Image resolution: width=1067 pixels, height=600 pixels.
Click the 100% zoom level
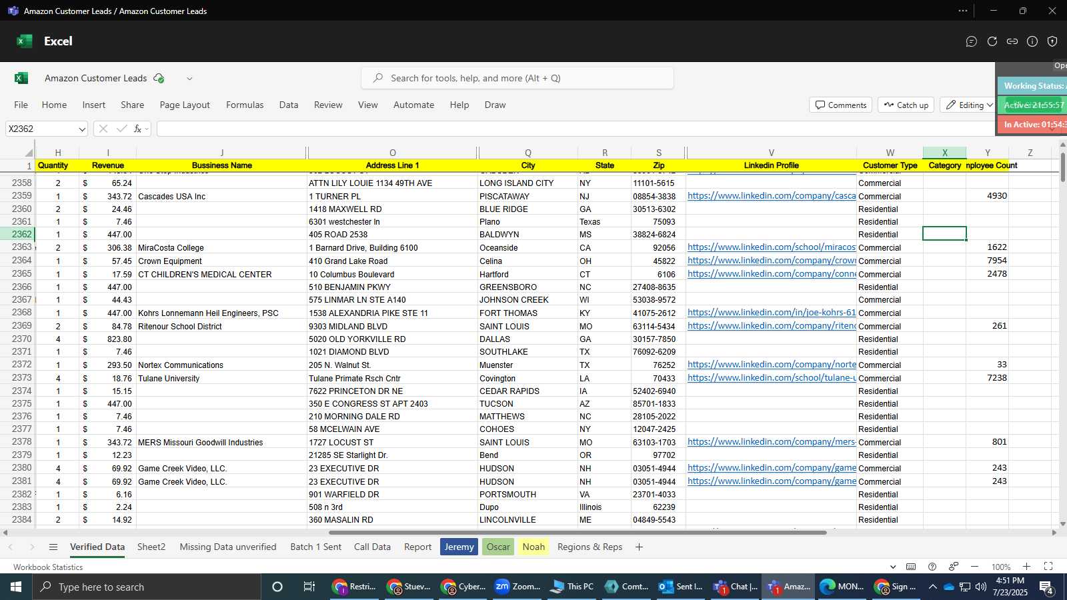[1000, 567]
